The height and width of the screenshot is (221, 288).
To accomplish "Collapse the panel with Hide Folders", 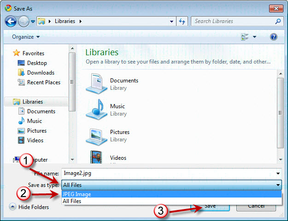I will click(x=29, y=207).
